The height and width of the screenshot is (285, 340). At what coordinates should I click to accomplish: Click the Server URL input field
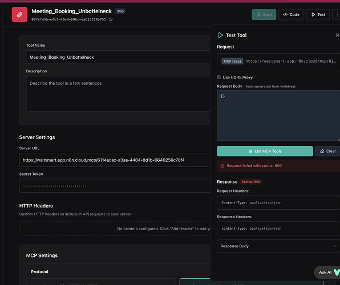115,160
